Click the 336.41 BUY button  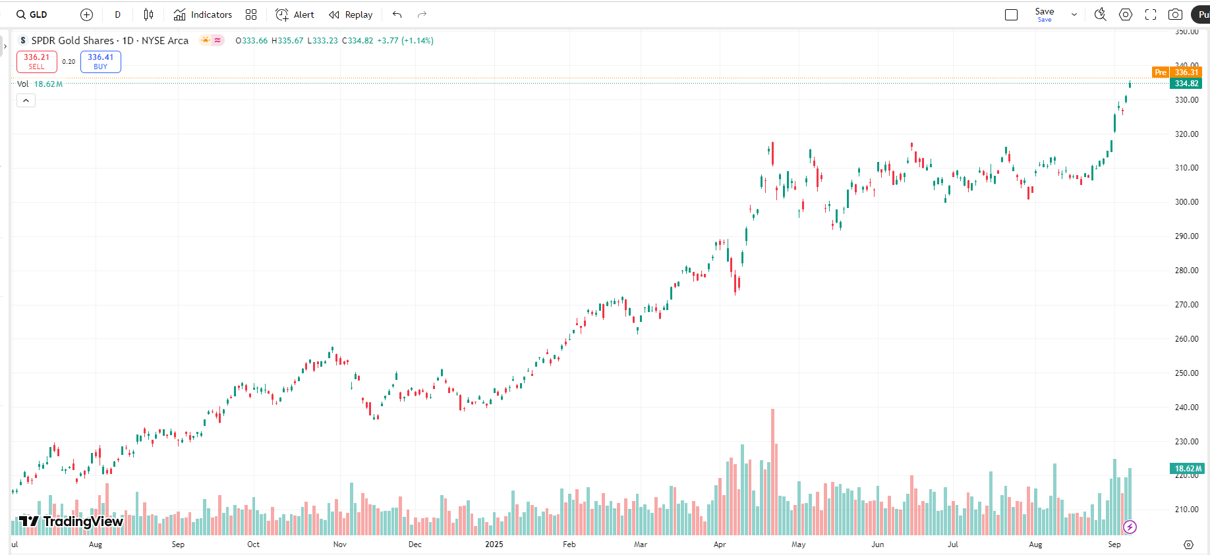coord(100,61)
